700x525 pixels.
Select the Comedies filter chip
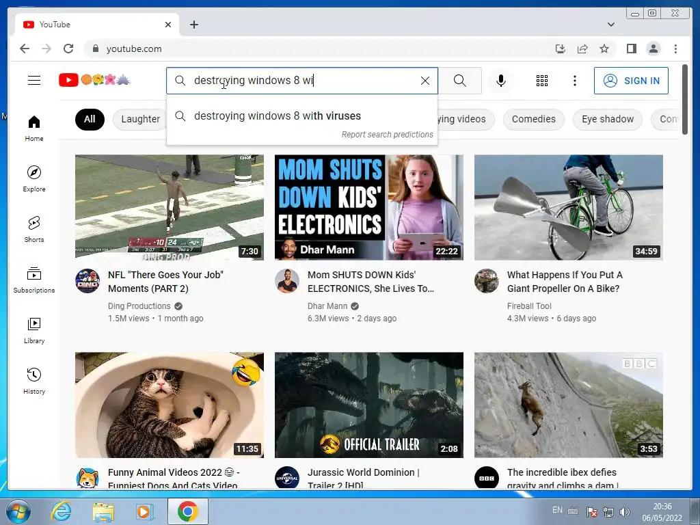pyautogui.click(x=533, y=119)
